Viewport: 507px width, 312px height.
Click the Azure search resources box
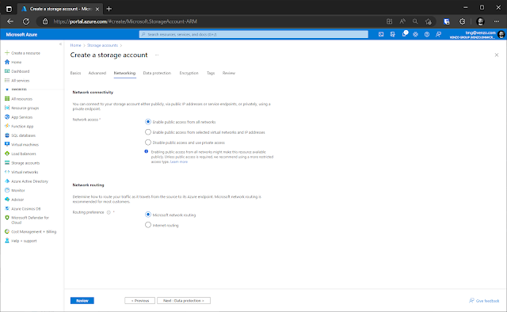[x=253, y=34]
